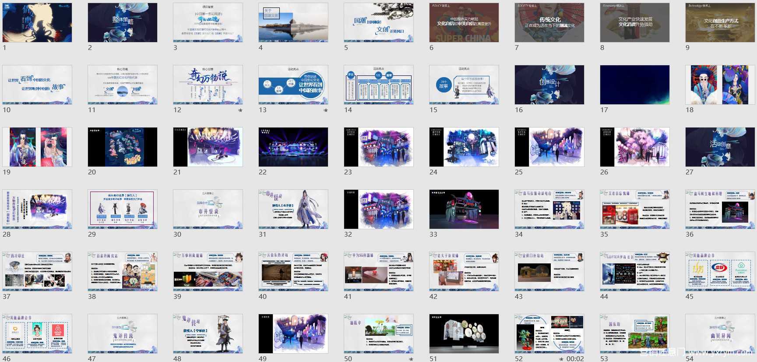Select slide 49 thumbnail

tap(293, 334)
